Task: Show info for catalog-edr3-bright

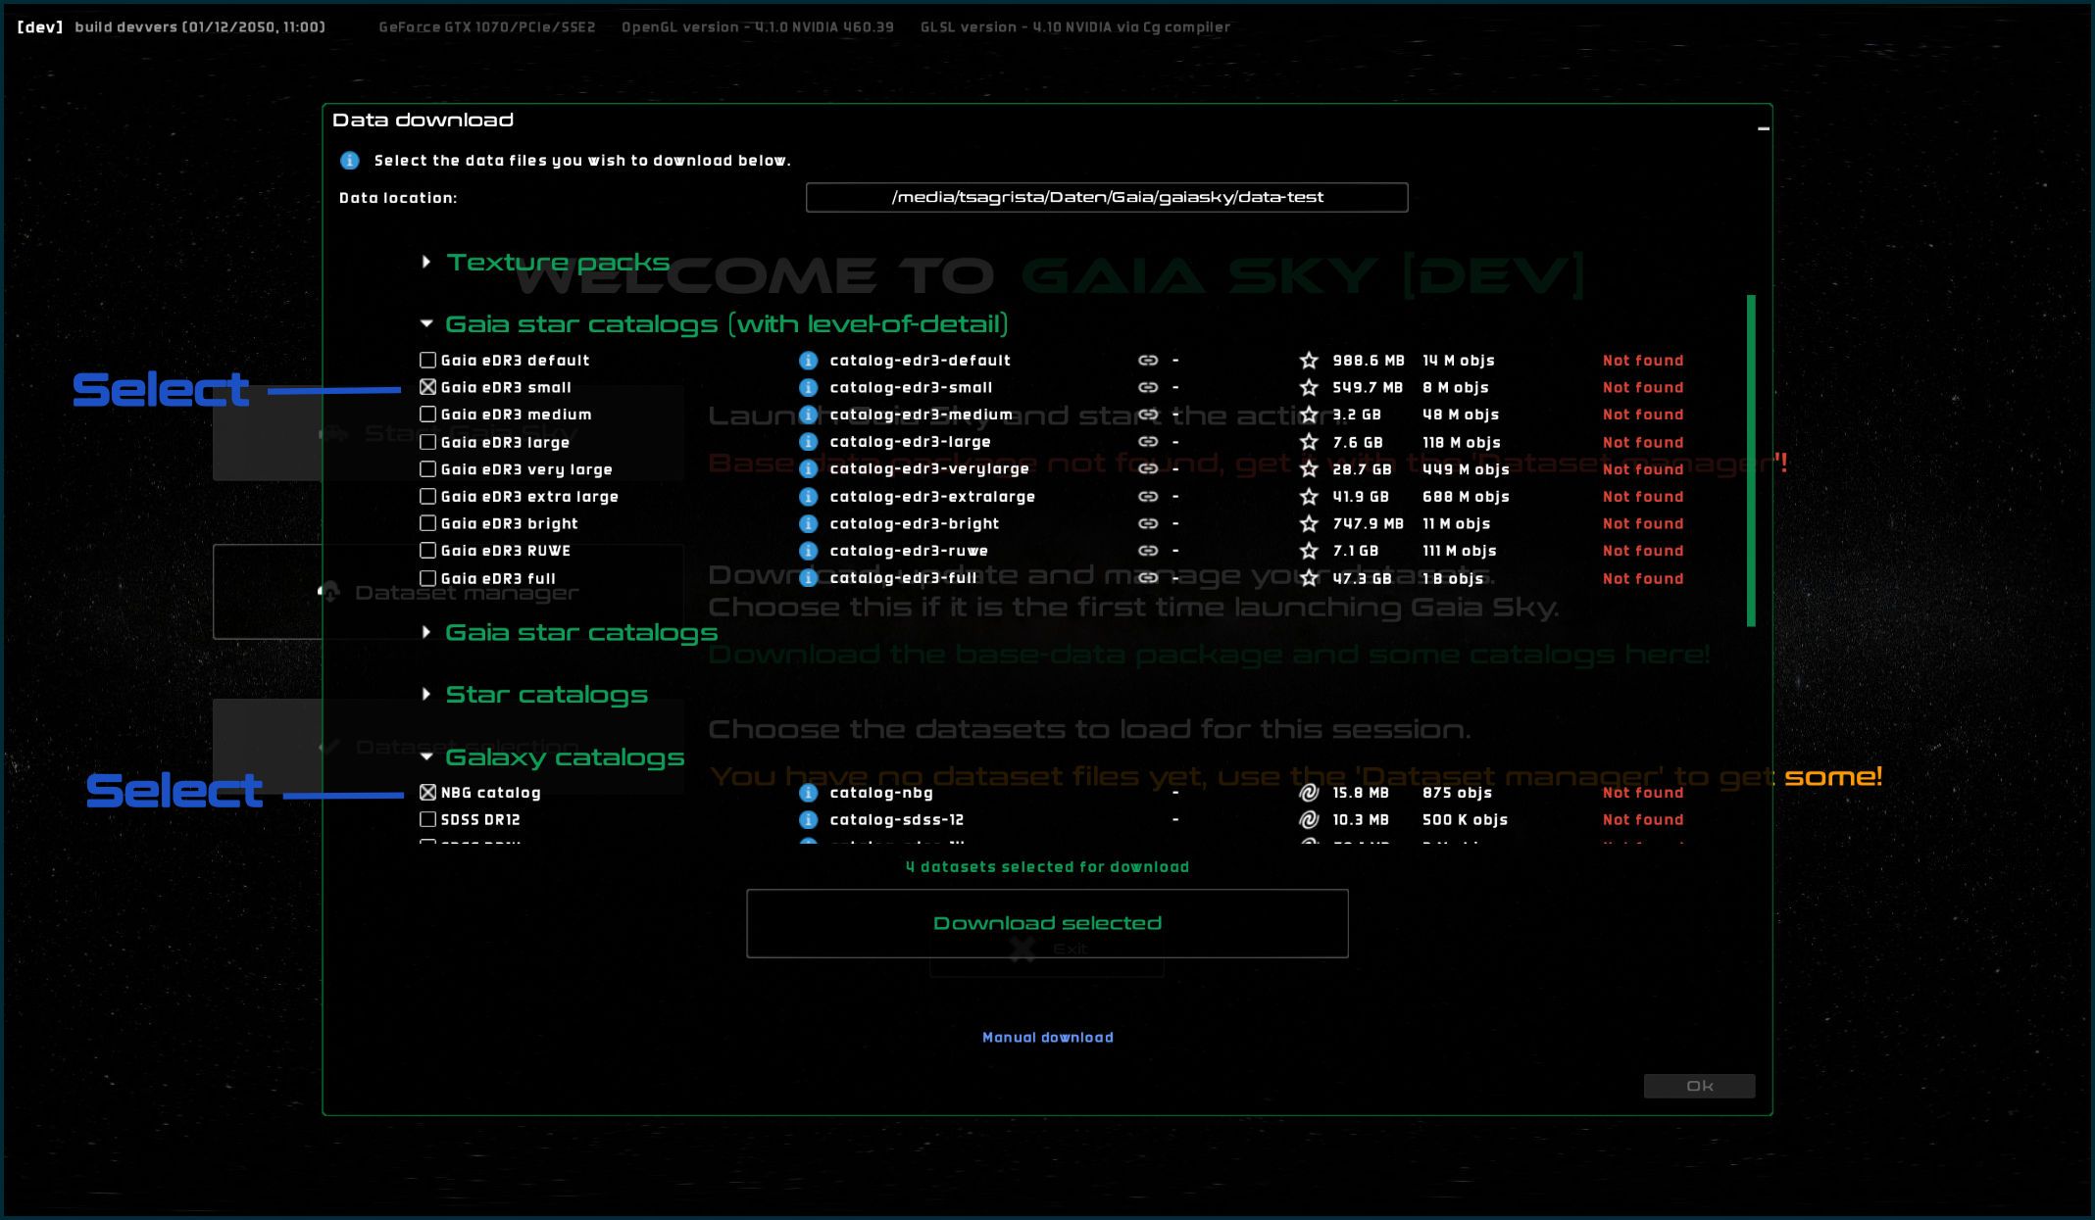Action: 808,523
